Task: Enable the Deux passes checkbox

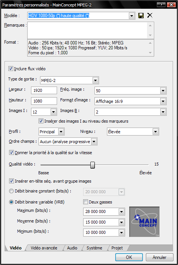Action: [x=86, y=202]
